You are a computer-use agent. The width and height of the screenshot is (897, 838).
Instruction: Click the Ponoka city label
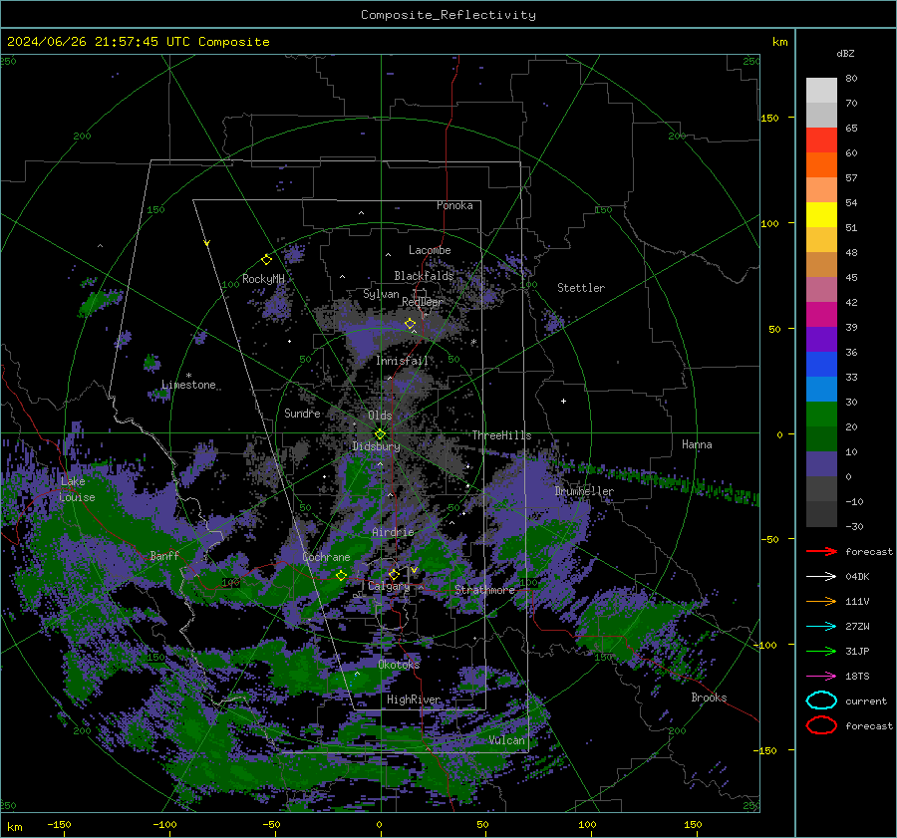(x=454, y=205)
